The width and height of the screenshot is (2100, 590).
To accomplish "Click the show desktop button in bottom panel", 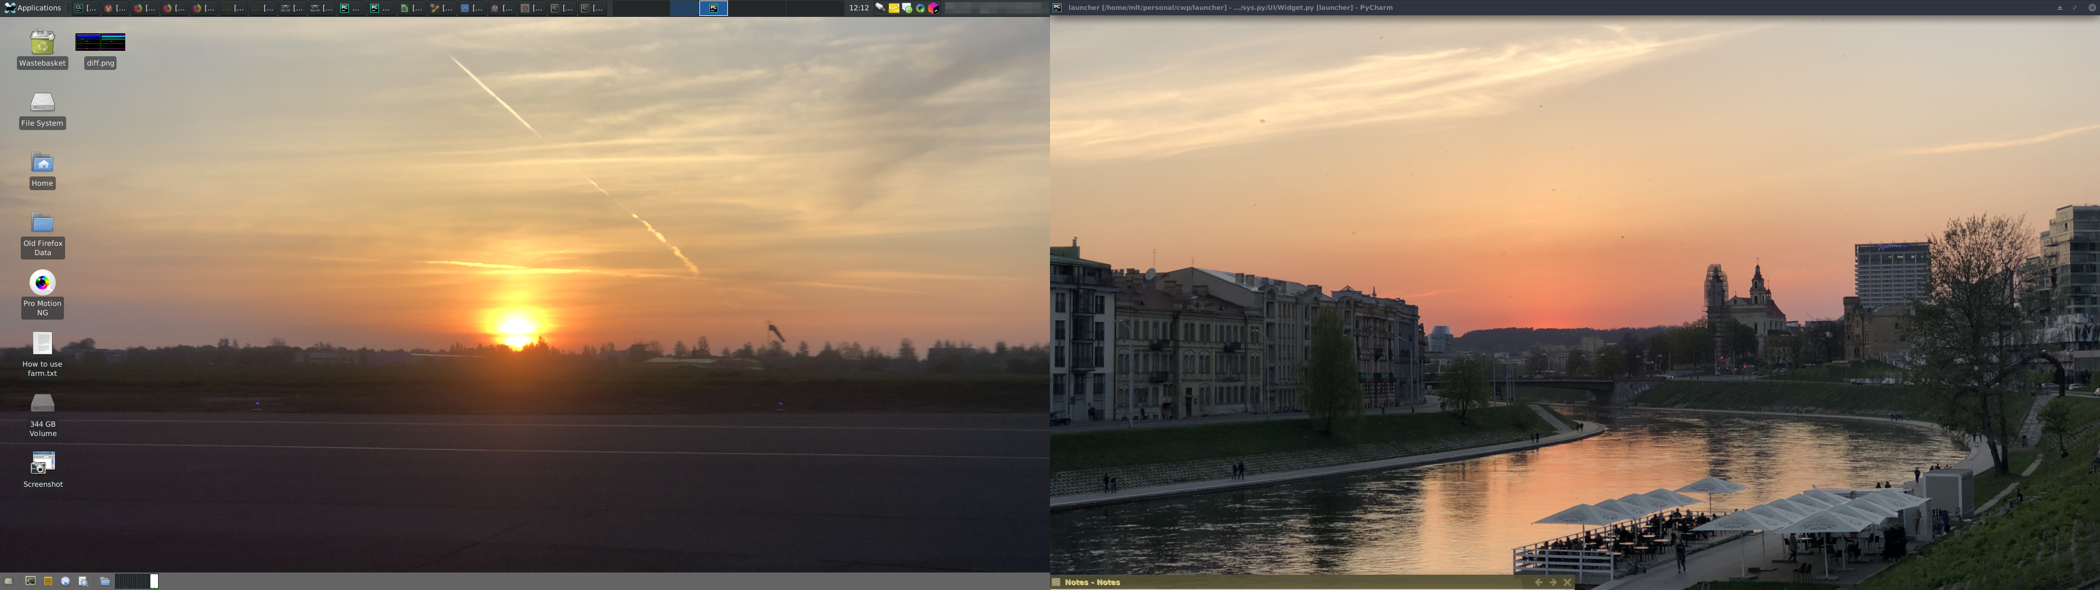I will pyautogui.click(x=9, y=581).
